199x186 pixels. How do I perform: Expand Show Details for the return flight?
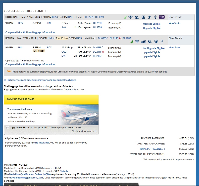pos(175,38)
